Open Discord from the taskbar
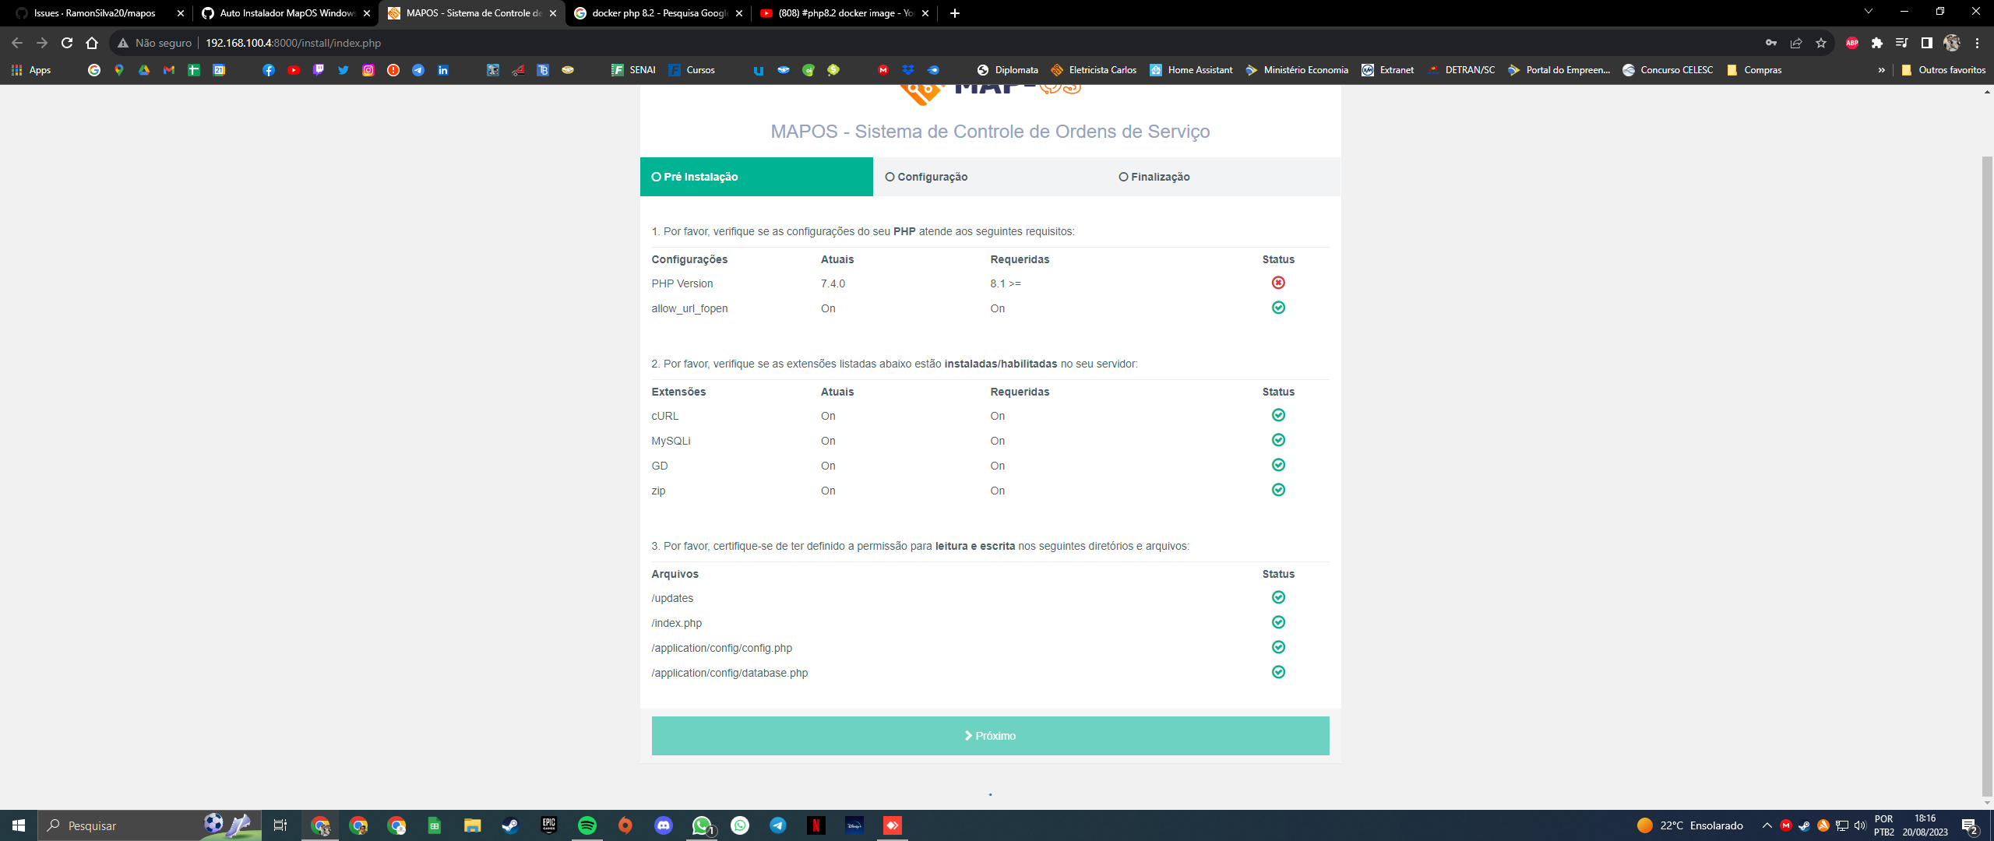The height and width of the screenshot is (841, 1994). click(x=664, y=826)
